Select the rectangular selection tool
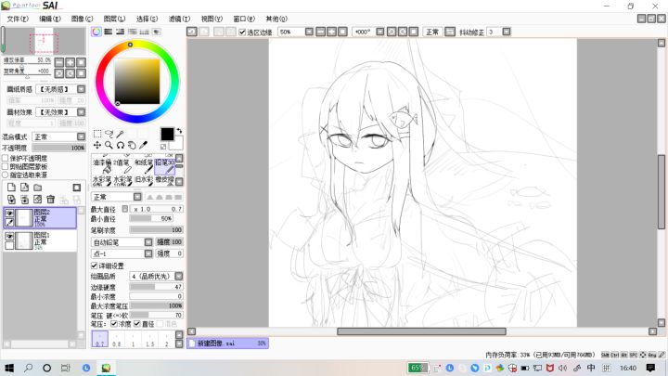 coord(97,135)
